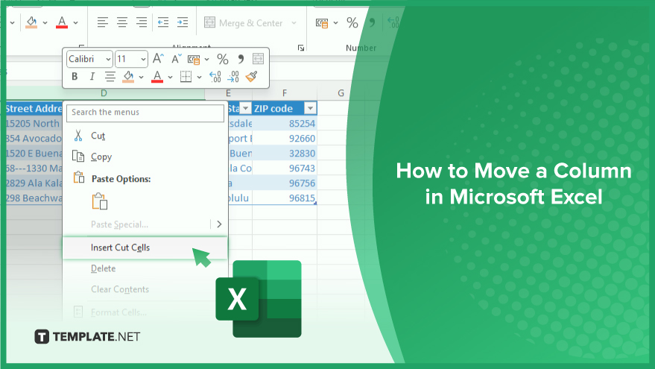
Task: Center align using mini toolbar icon
Action: click(x=110, y=77)
